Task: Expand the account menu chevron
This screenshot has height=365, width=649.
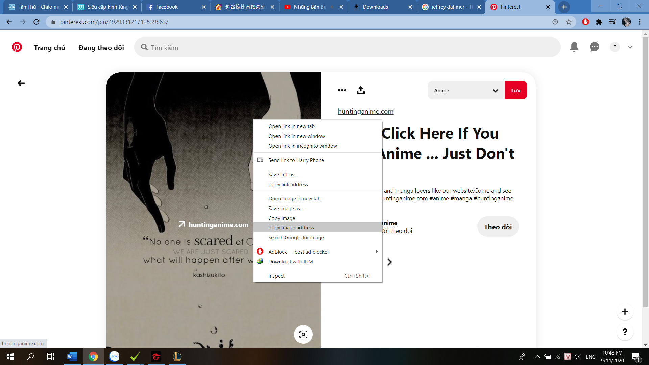Action: point(630,47)
